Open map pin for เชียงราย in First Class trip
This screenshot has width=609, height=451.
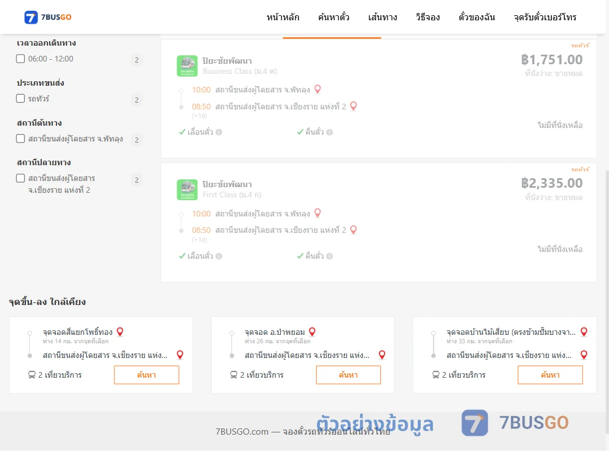pyautogui.click(x=354, y=230)
